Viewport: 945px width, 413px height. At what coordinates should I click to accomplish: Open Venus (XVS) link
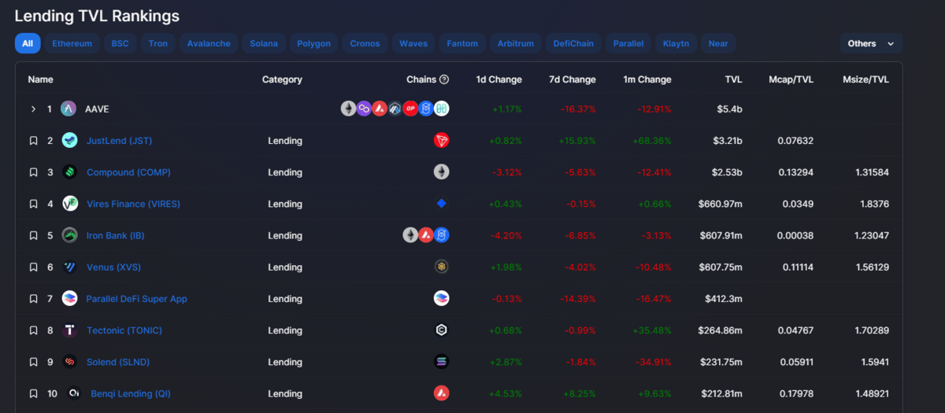(113, 267)
